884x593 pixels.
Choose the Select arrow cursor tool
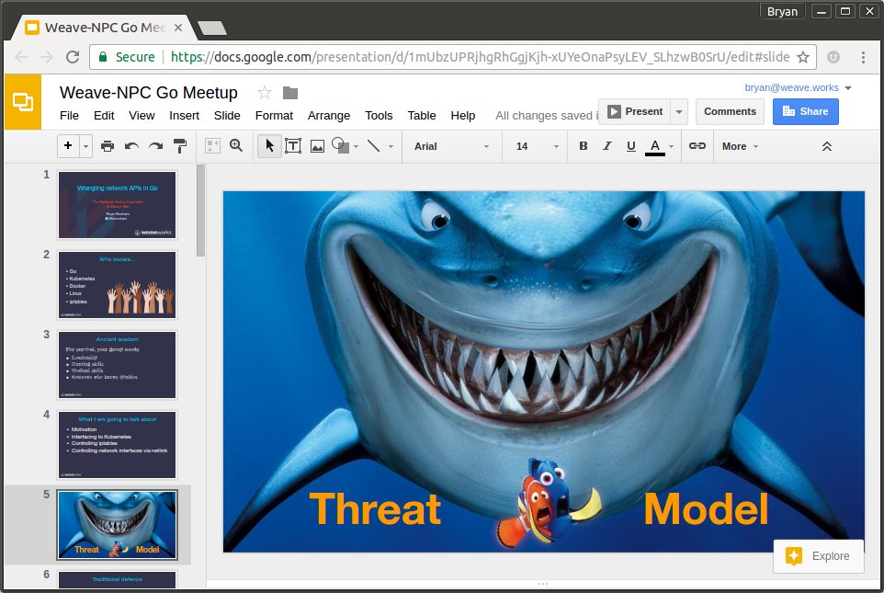click(269, 146)
